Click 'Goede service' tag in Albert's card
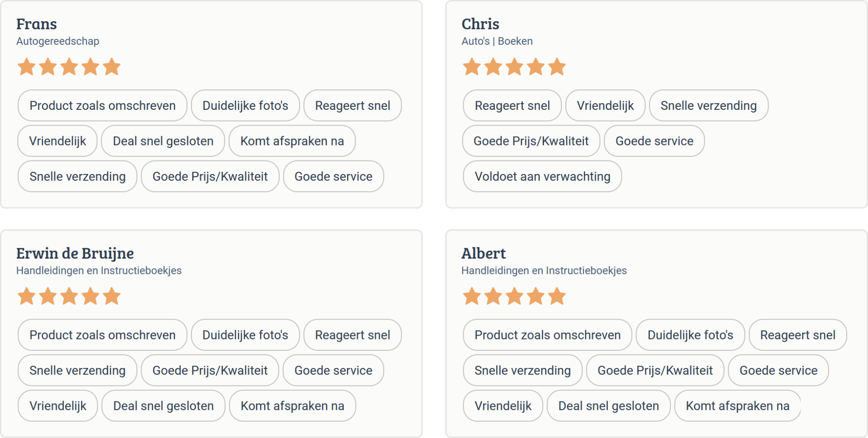868x438 pixels. [x=778, y=371]
